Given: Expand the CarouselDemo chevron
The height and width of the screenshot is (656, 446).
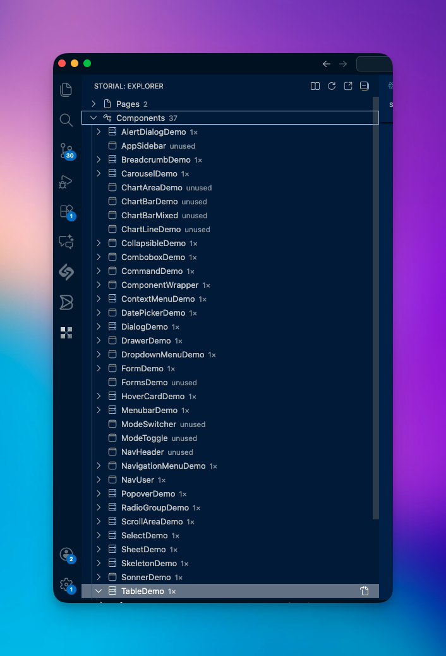Looking at the screenshot, I should [99, 173].
